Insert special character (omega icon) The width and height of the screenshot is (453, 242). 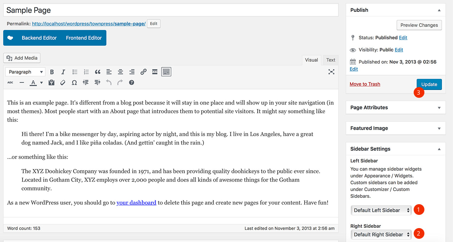pos(74,82)
